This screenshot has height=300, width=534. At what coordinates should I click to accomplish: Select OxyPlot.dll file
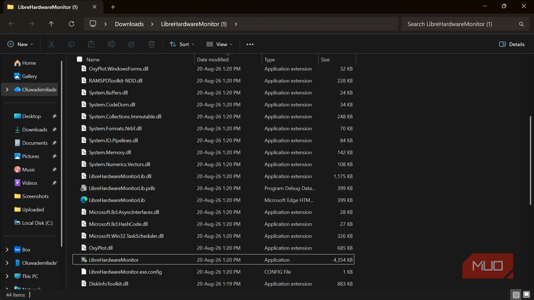(213, 248)
